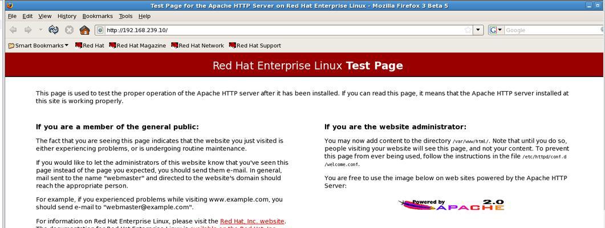Click the Back navigation arrow
The width and height of the screenshot is (605, 228).
click(x=13, y=30)
